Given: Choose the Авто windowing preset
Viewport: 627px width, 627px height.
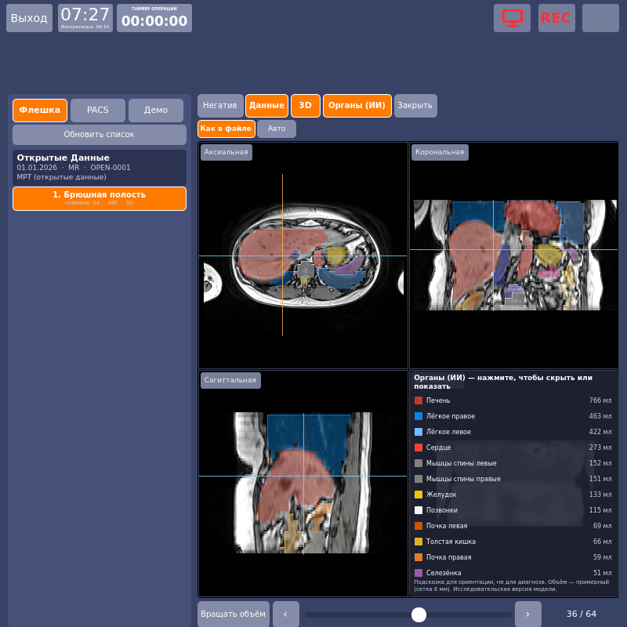Looking at the screenshot, I should [x=277, y=129].
